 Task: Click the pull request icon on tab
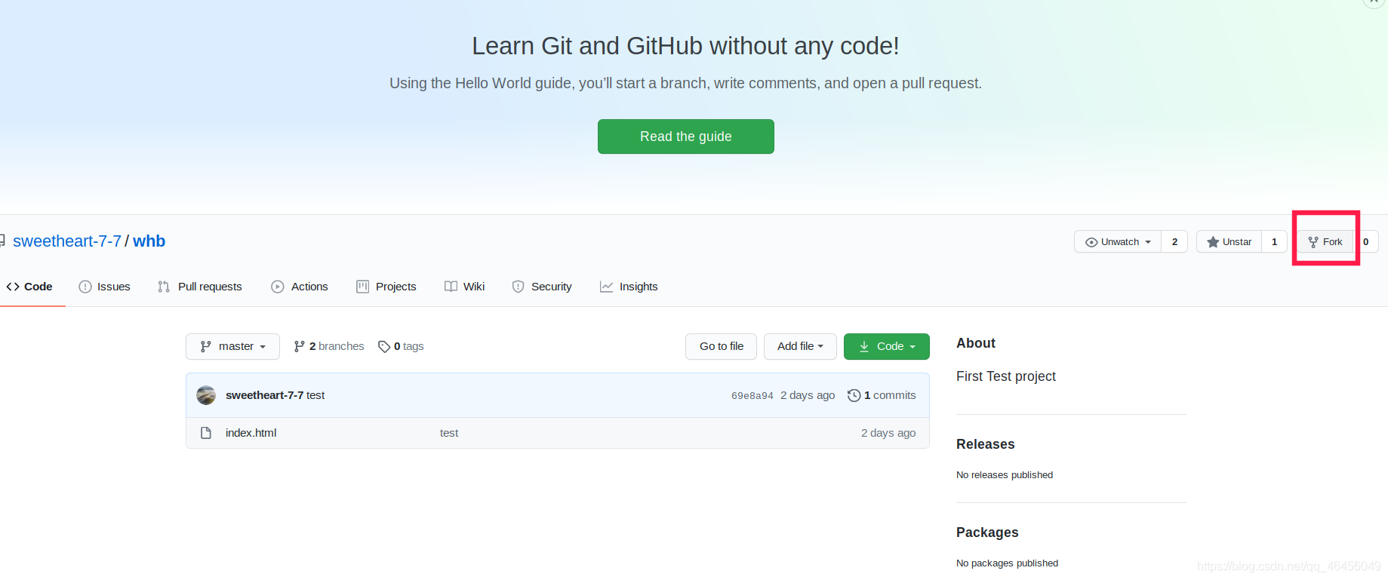pyautogui.click(x=164, y=287)
